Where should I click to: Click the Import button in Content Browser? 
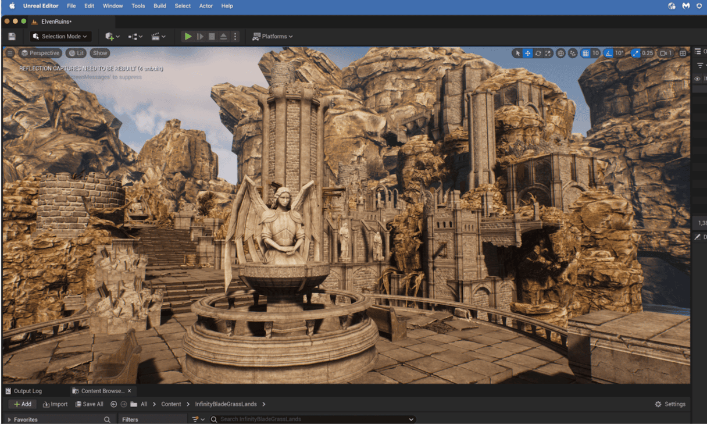click(x=55, y=404)
